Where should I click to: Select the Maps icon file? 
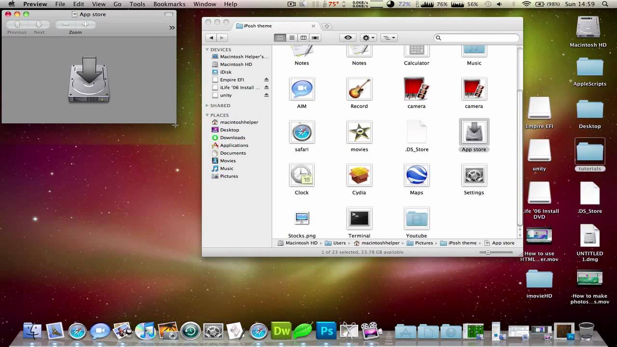pyautogui.click(x=416, y=175)
